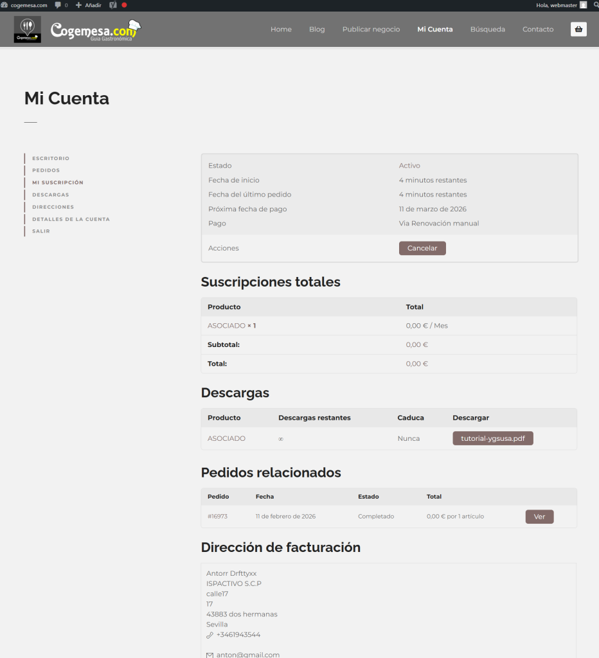Open the comments bubble icon in admin bar
The width and height of the screenshot is (599, 658).
tap(58, 5)
